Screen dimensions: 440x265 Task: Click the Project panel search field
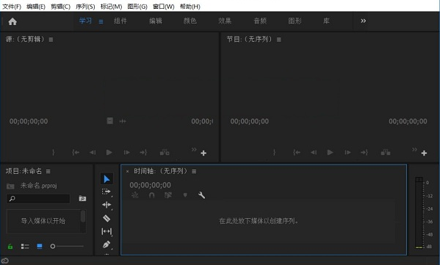click(38, 198)
